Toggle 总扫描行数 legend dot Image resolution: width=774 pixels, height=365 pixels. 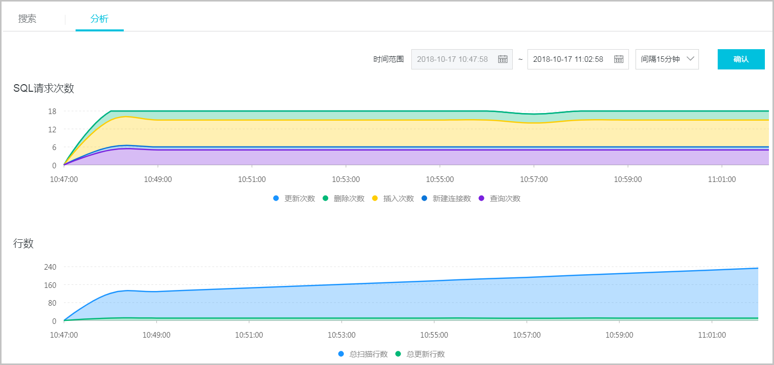[x=341, y=354]
